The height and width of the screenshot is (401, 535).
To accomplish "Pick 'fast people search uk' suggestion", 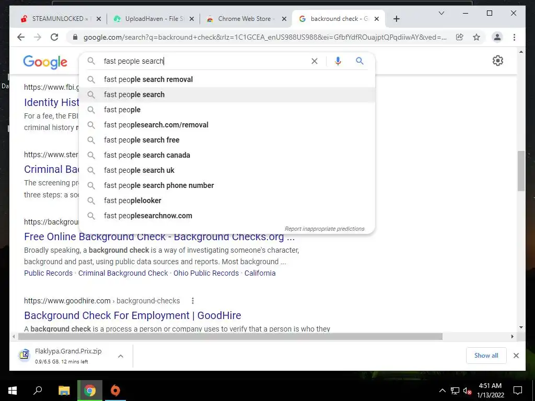I will (x=227, y=170).
